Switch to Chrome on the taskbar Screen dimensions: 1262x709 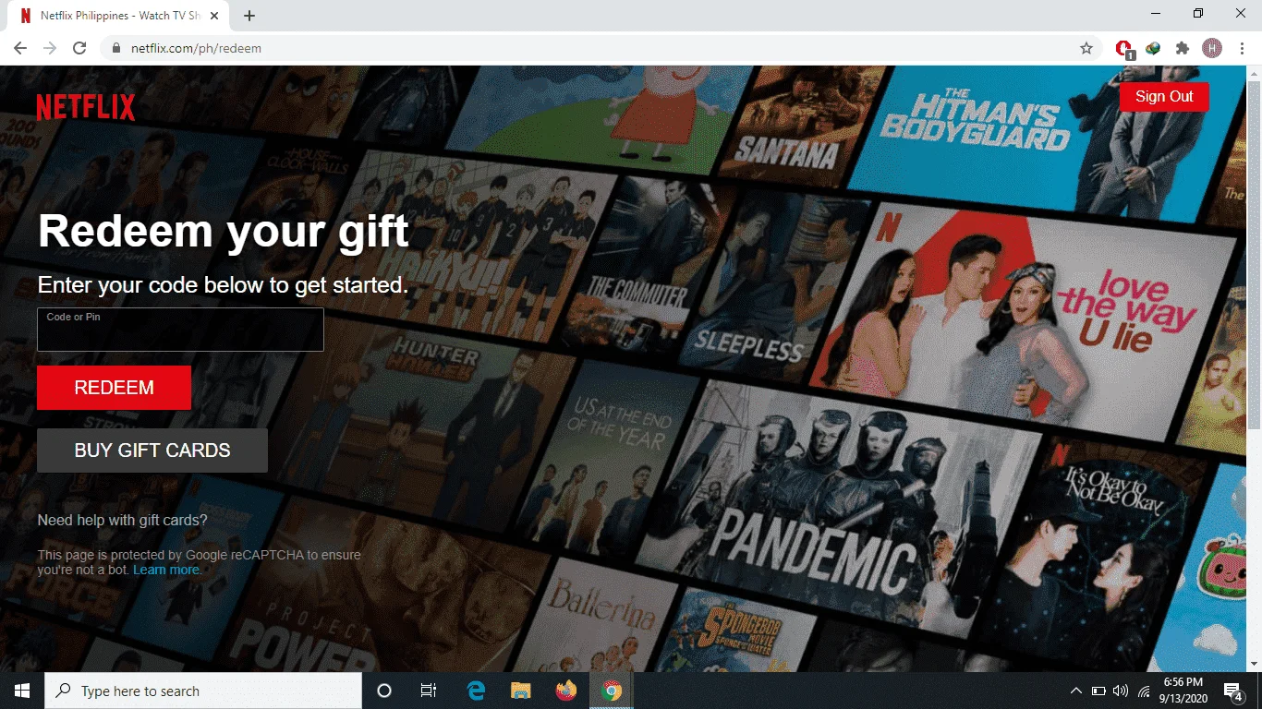[x=611, y=691]
